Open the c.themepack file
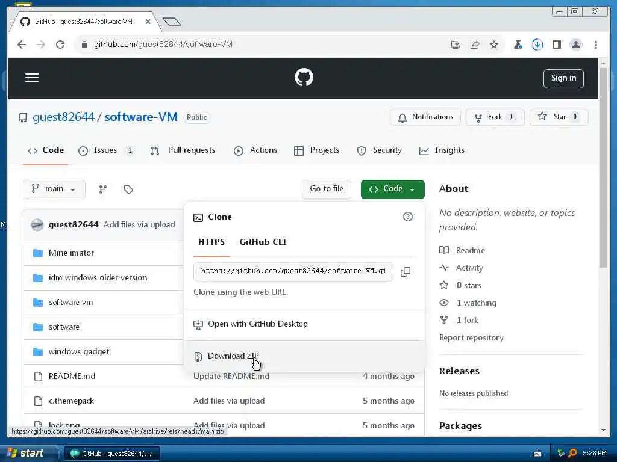The width and height of the screenshot is (617, 462). pyautogui.click(x=71, y=401)
